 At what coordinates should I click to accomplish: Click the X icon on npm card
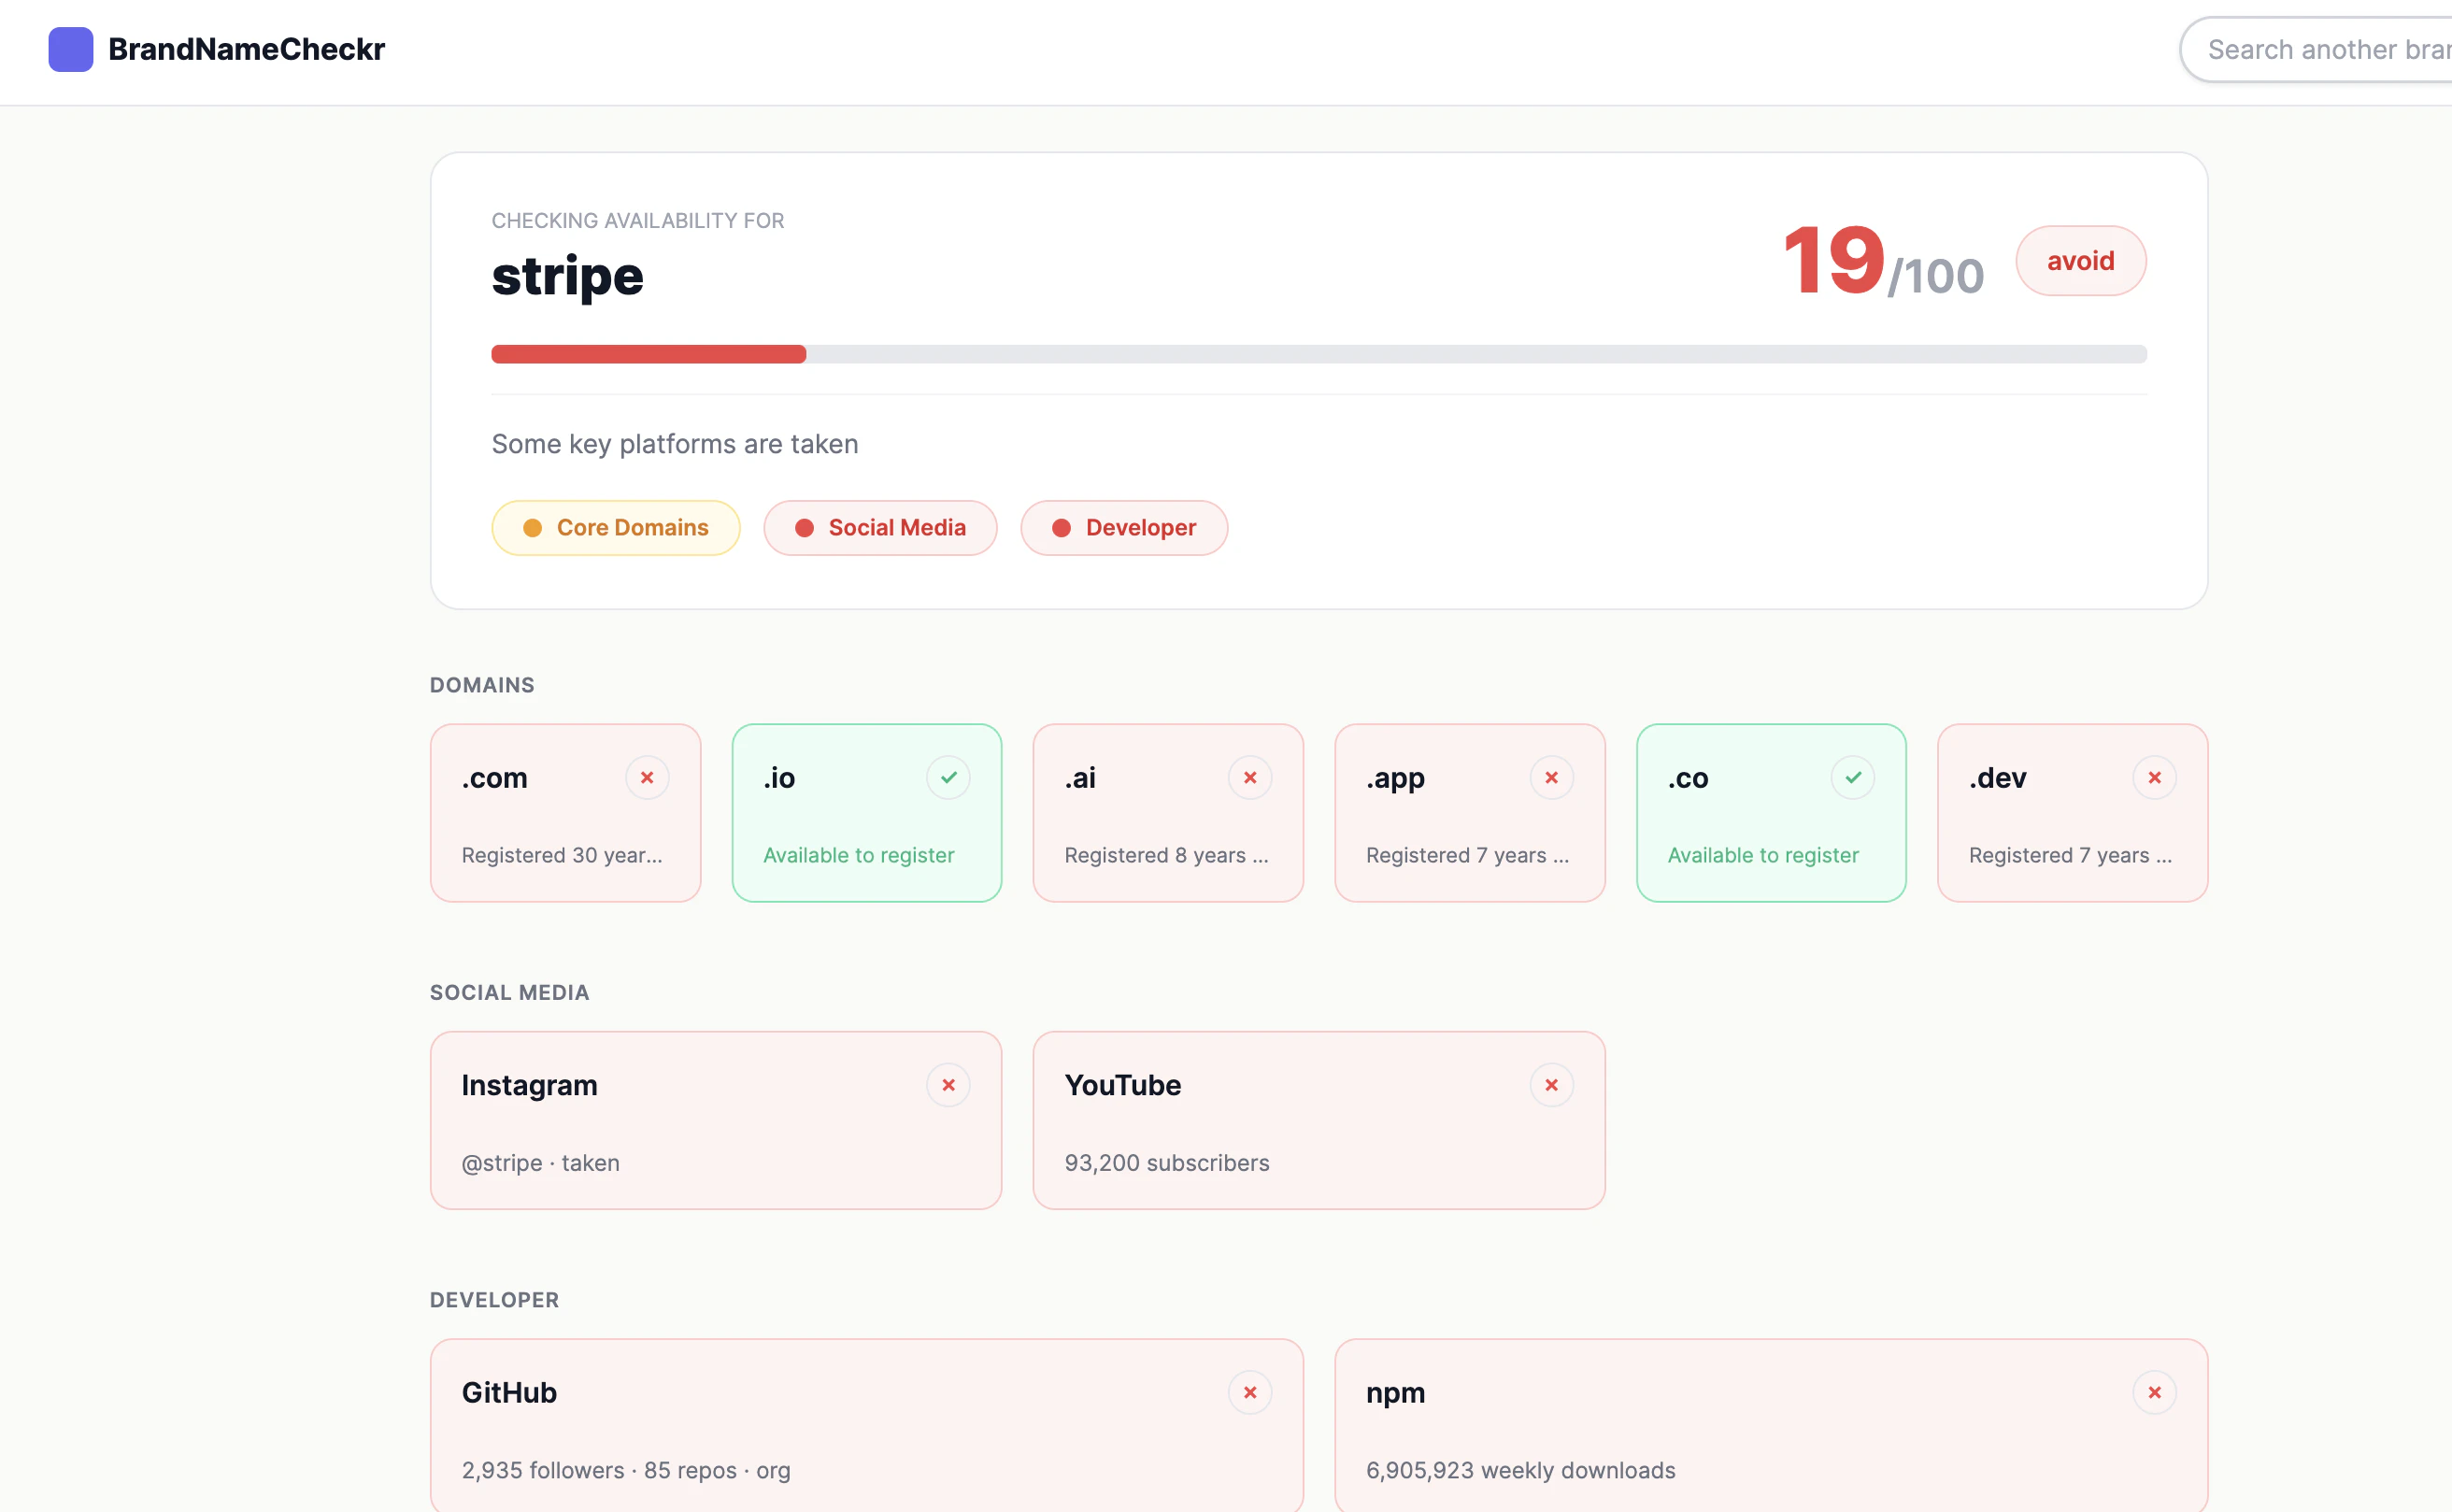(2154, 1392)
